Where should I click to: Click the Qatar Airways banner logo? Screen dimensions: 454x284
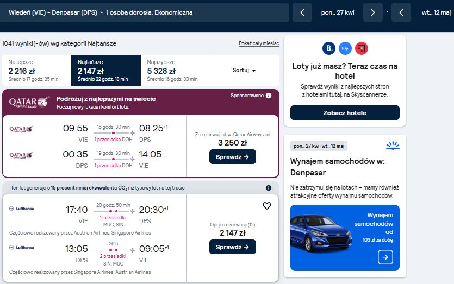point(29,102)
